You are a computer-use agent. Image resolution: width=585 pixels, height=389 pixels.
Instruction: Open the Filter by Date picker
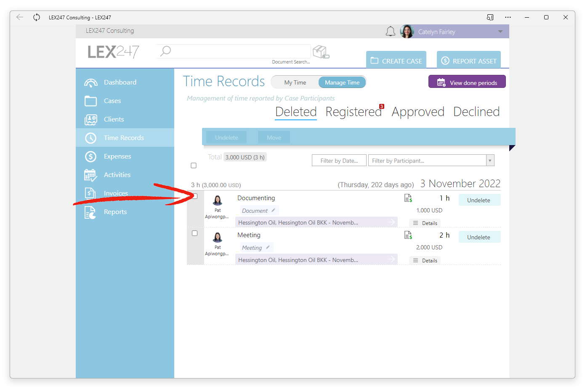(339, 161)
